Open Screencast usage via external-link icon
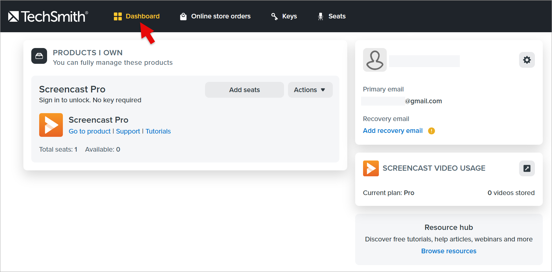The width and height of the screenshot is (552, 272). 527,168
